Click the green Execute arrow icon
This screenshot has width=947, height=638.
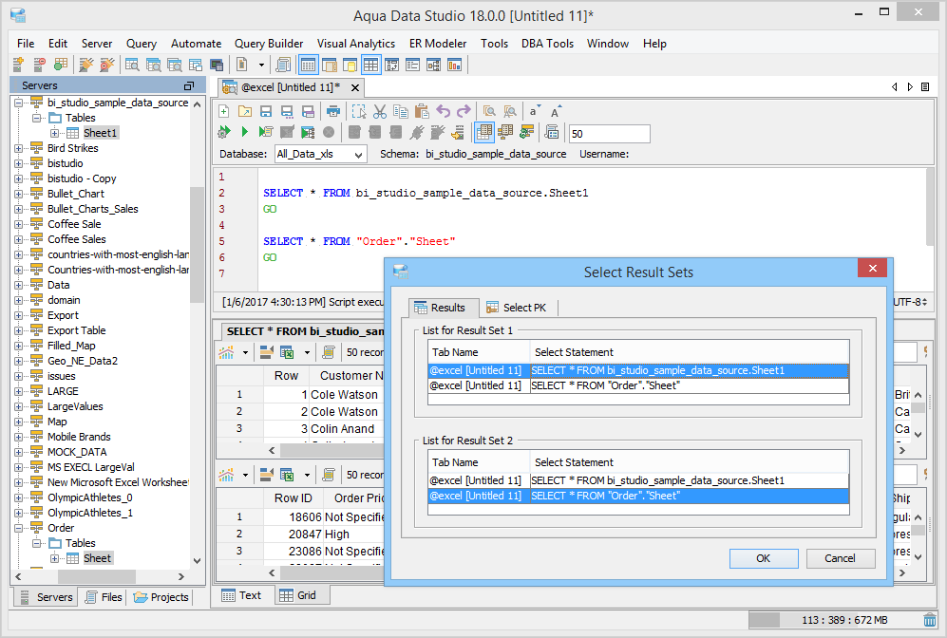tap(244, 132)
